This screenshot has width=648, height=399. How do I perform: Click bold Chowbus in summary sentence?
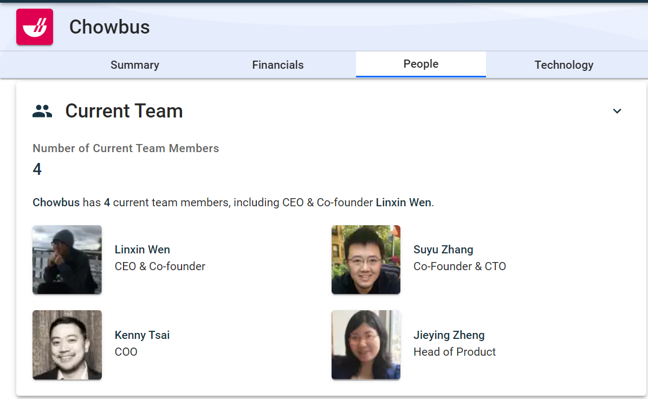56,203
